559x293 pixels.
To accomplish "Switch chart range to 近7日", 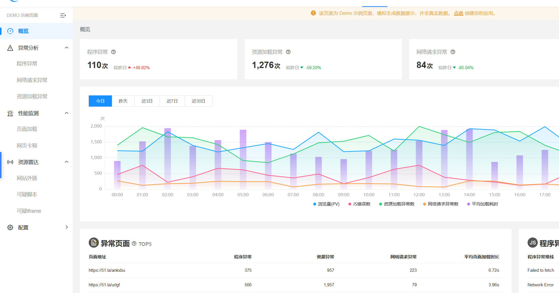I will tap(172, 101).
